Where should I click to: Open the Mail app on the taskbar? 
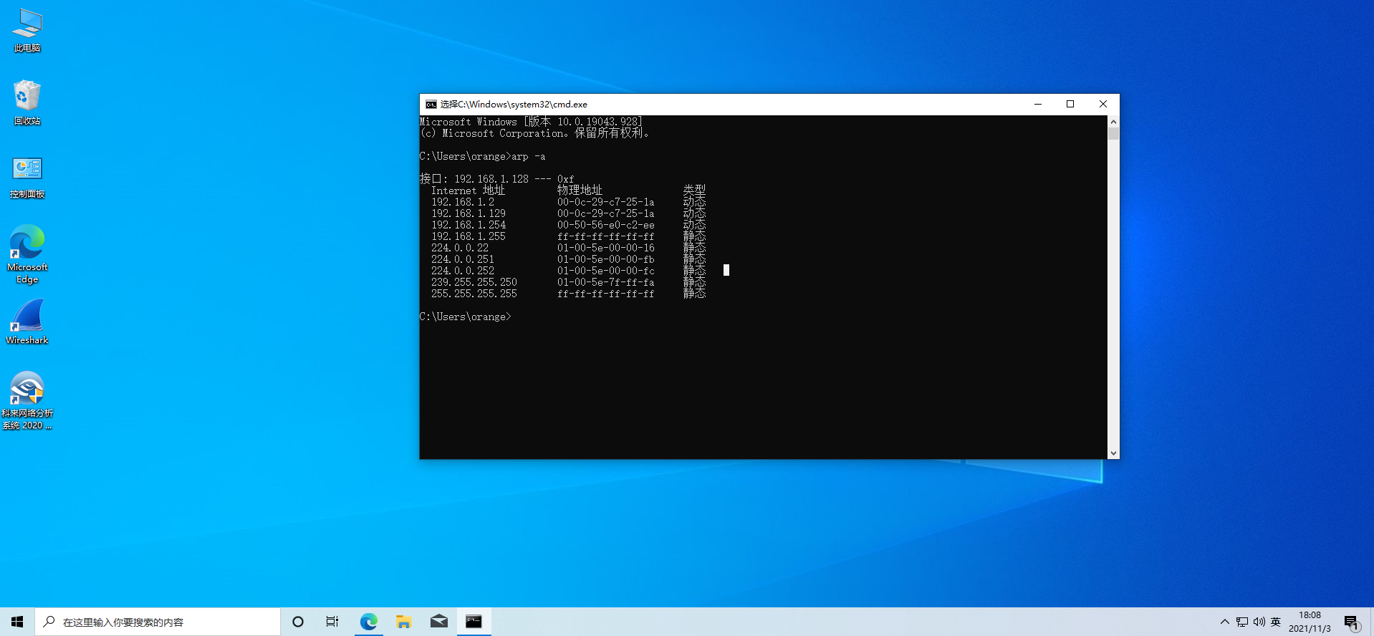coord(438,622)
